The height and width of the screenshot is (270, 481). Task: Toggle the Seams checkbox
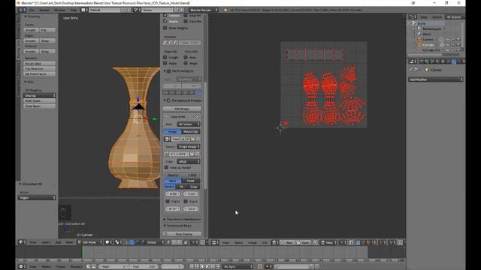point(165,21)
